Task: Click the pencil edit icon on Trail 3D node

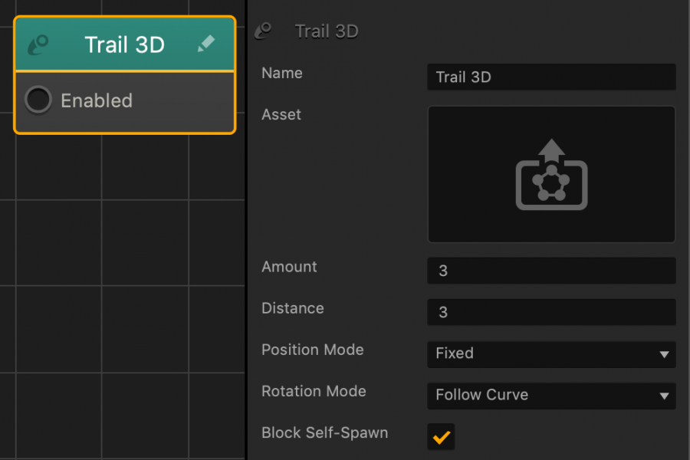Action: (x=206, y=44)
